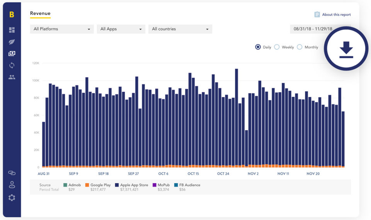Click the Admob green legend swatch
371x220 pixels.
(x=65, y=185)
